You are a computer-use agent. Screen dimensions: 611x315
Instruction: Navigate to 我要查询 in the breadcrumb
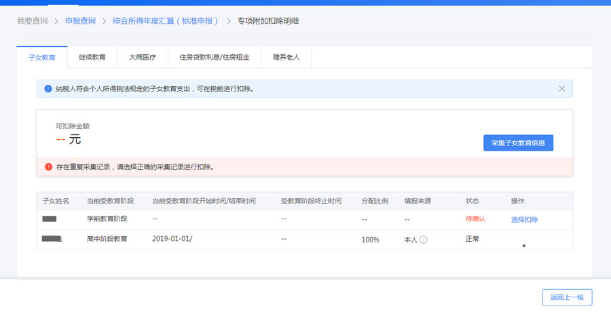(x=32, y=21)
